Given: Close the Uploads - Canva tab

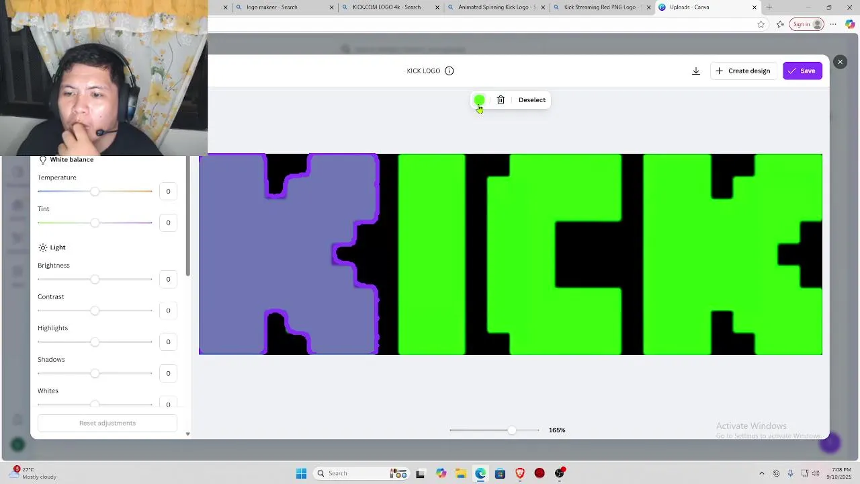Looking at the screenshot, I should point(755,7).
